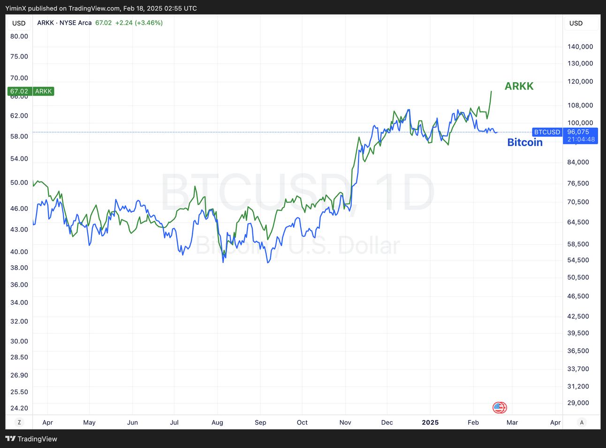Click the Sep label on the time axis
Image resolution: width=606 pixels, height=448 pixels.
point(260,422)
